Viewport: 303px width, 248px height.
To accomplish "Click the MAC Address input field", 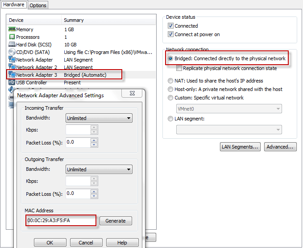I will (61, 220).
